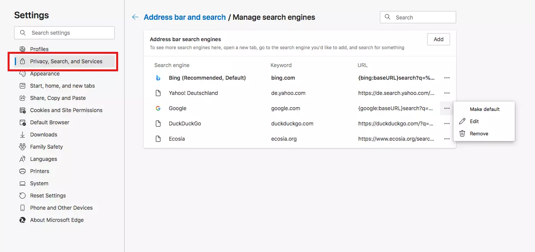Click the page icon beside DuckDuckGo
This screenshot has height=252, width=535.
(158, 124)
